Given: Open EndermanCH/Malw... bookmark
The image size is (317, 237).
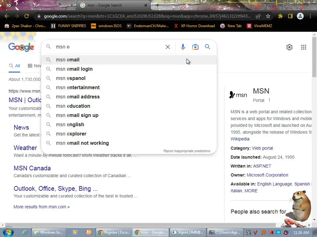Looking at the screenshot, I should pos(148,26).
